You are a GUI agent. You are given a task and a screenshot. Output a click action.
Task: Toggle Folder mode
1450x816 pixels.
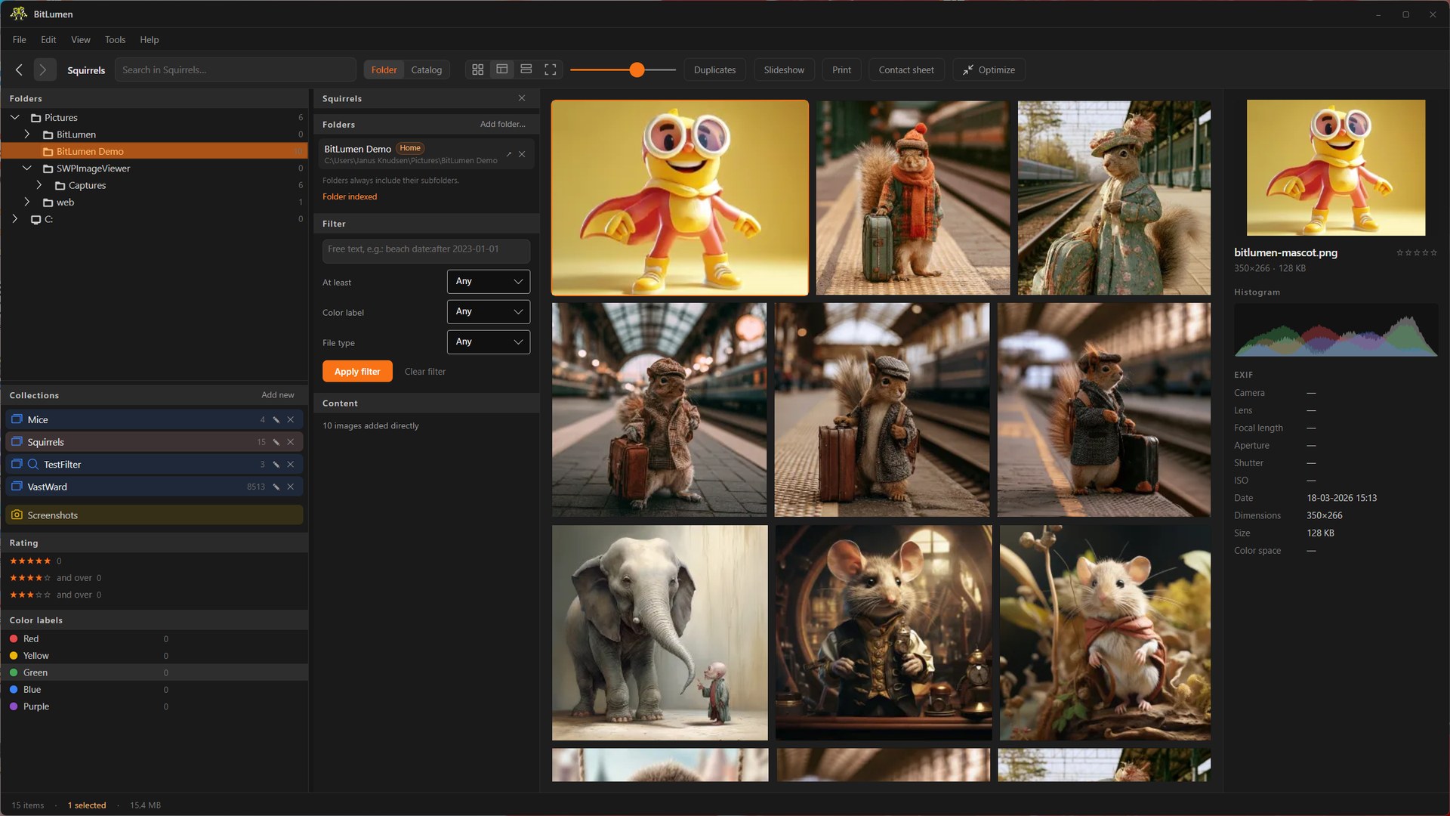[384, 70]
